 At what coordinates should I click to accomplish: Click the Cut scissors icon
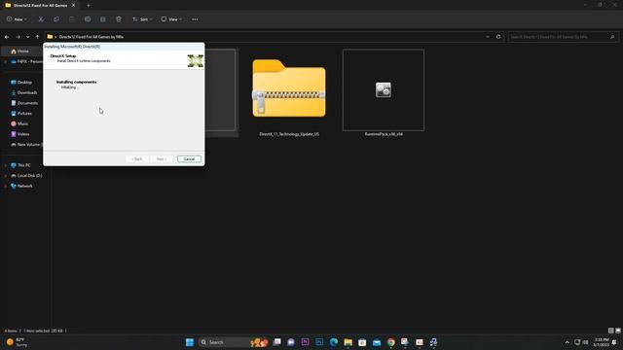coord(41,19)
